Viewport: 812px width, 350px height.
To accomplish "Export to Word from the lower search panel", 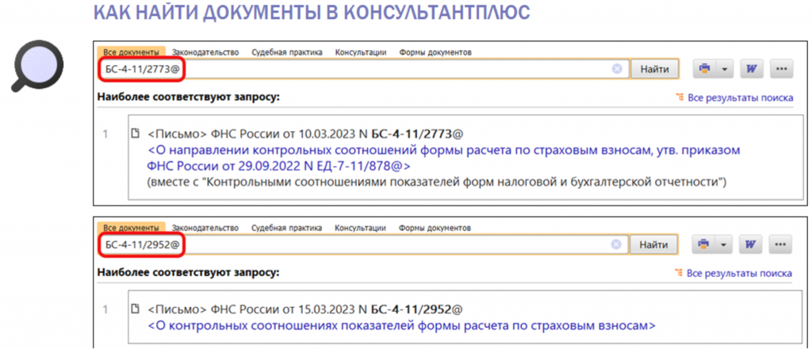I will coord(750,244).
